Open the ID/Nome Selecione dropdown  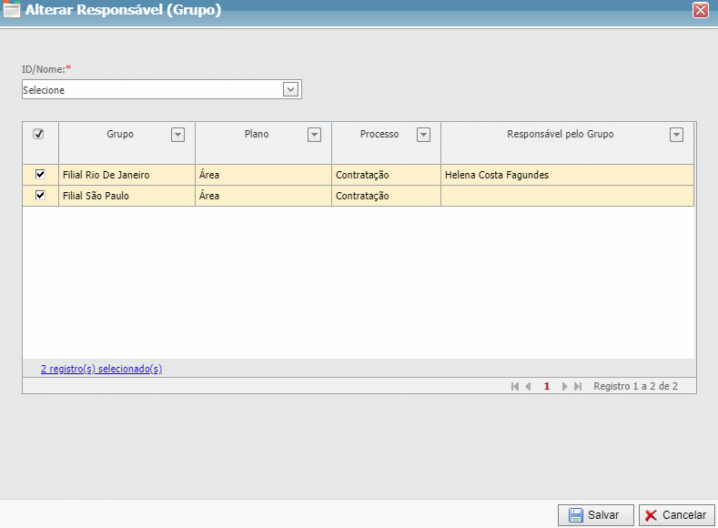[x=290, y=89]
